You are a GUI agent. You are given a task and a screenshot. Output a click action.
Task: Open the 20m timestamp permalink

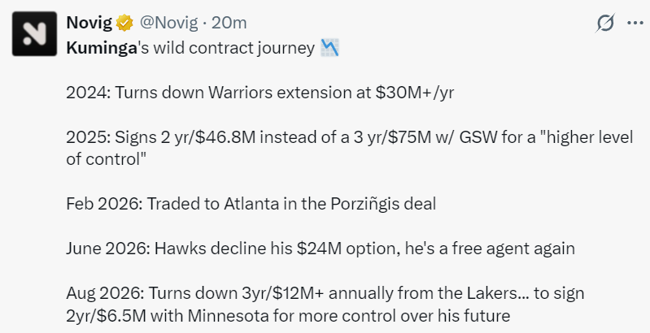coord(229,23)
